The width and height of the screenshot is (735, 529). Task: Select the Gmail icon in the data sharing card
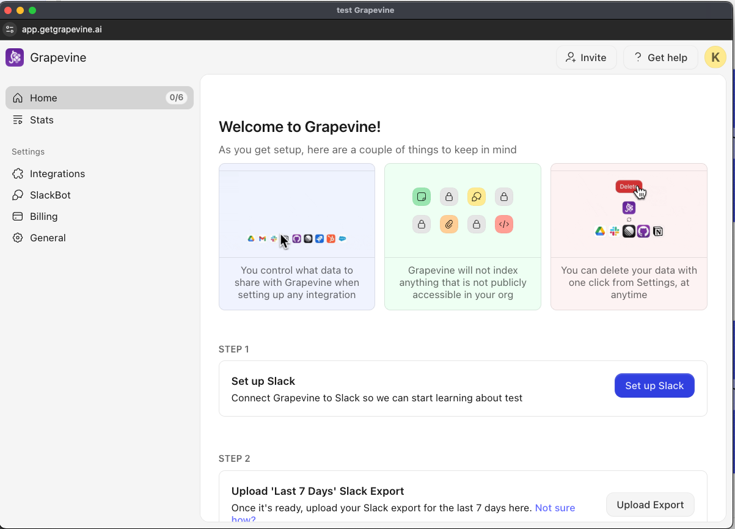click(x=262, y=239)
